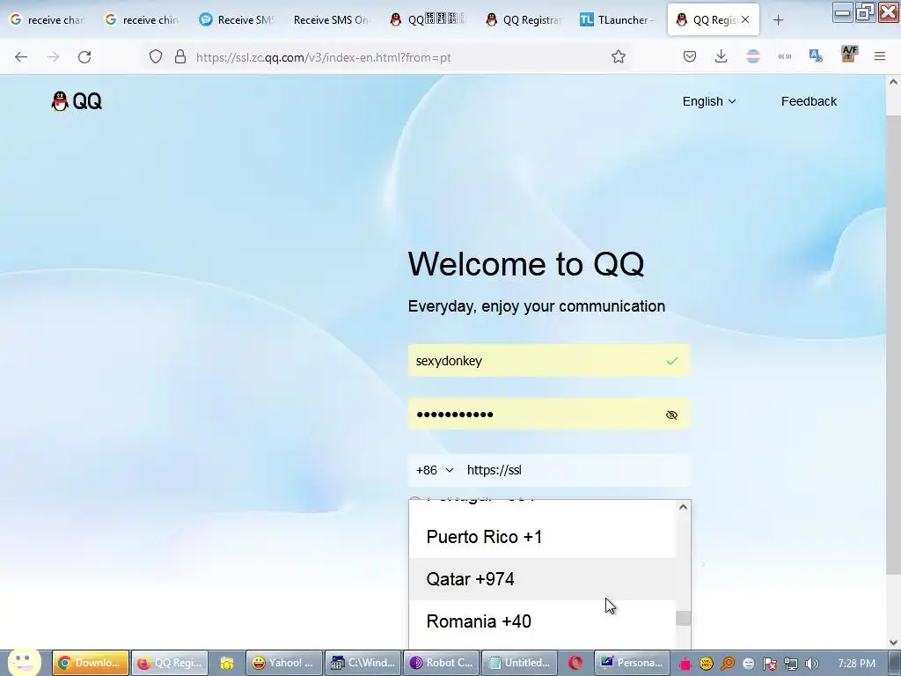The height and width of the screenshot is (676, 901).
Task: Toggle password visibility eye icon
Action: pos(671,415)
